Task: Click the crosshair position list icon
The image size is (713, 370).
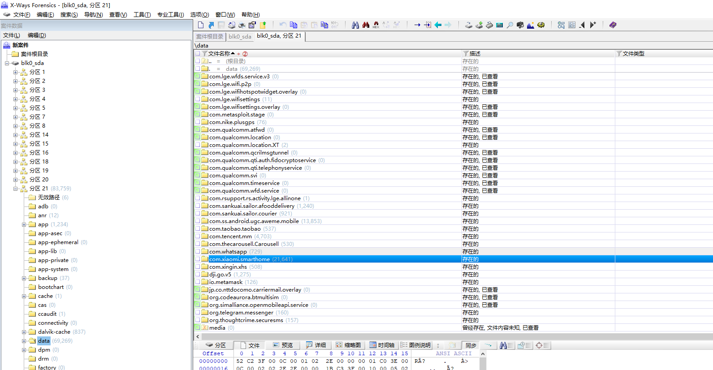Action: pyautogui.click(x=542, y=345)
